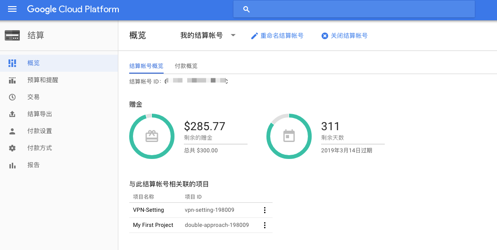The width and height of the screenshot is (497, 250).
Task: Click the 结算帐号 ID label
Action: [146, 81]
